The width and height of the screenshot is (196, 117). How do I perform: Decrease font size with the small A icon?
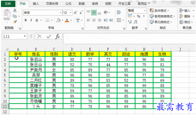tap(81, 13)
